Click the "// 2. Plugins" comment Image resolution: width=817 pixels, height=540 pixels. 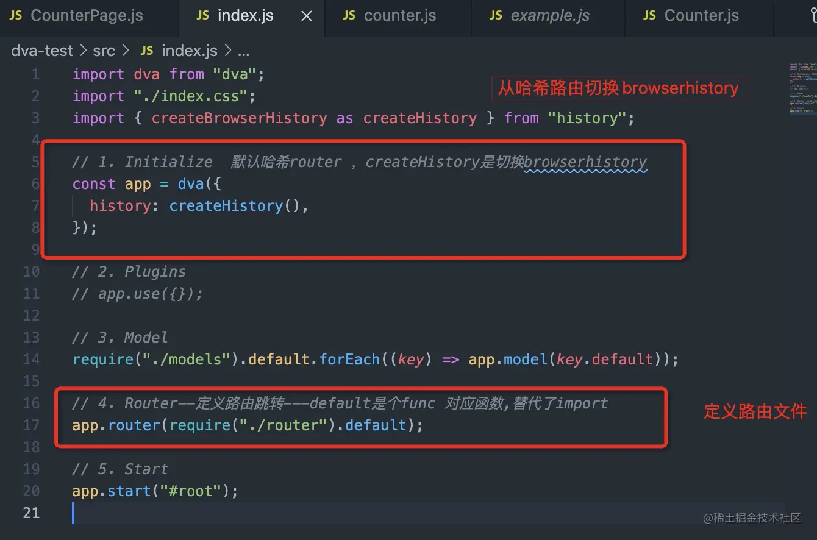pyautogui.click(x=129, y=272)
